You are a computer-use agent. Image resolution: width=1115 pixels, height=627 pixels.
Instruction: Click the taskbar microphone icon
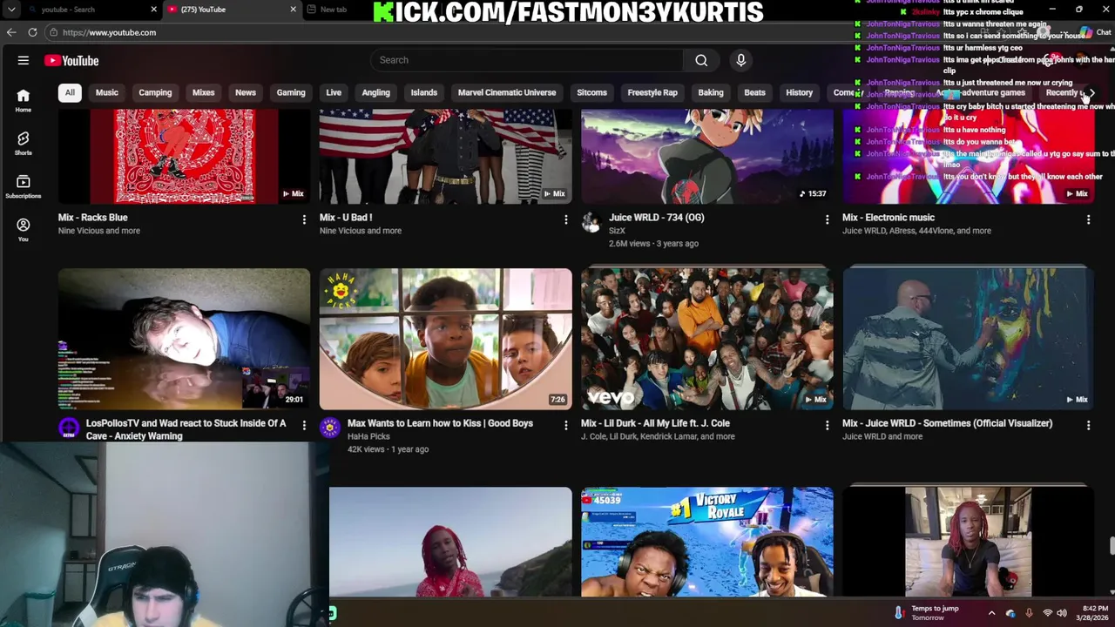1029,613
